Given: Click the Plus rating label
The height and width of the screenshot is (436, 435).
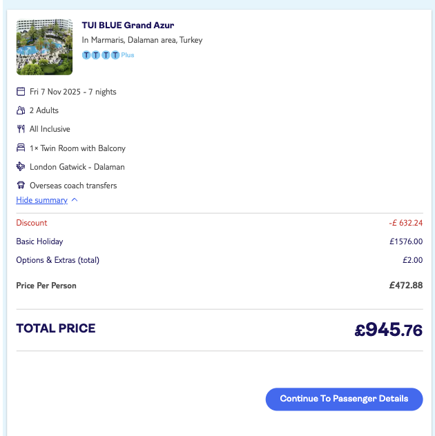Looking at the screenshot, I should pos(128,55).
